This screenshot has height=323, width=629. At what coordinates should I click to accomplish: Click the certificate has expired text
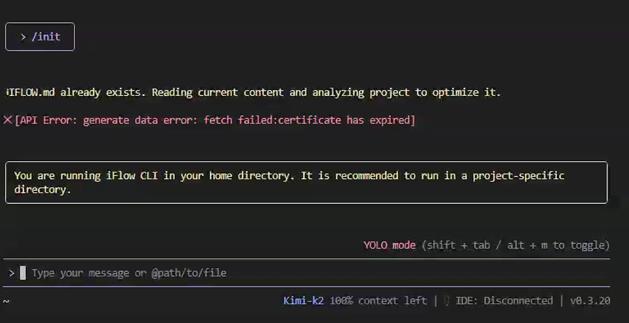[x=345, y=120]
